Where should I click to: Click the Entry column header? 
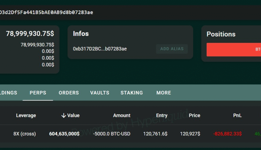click(x=162, y=115)
